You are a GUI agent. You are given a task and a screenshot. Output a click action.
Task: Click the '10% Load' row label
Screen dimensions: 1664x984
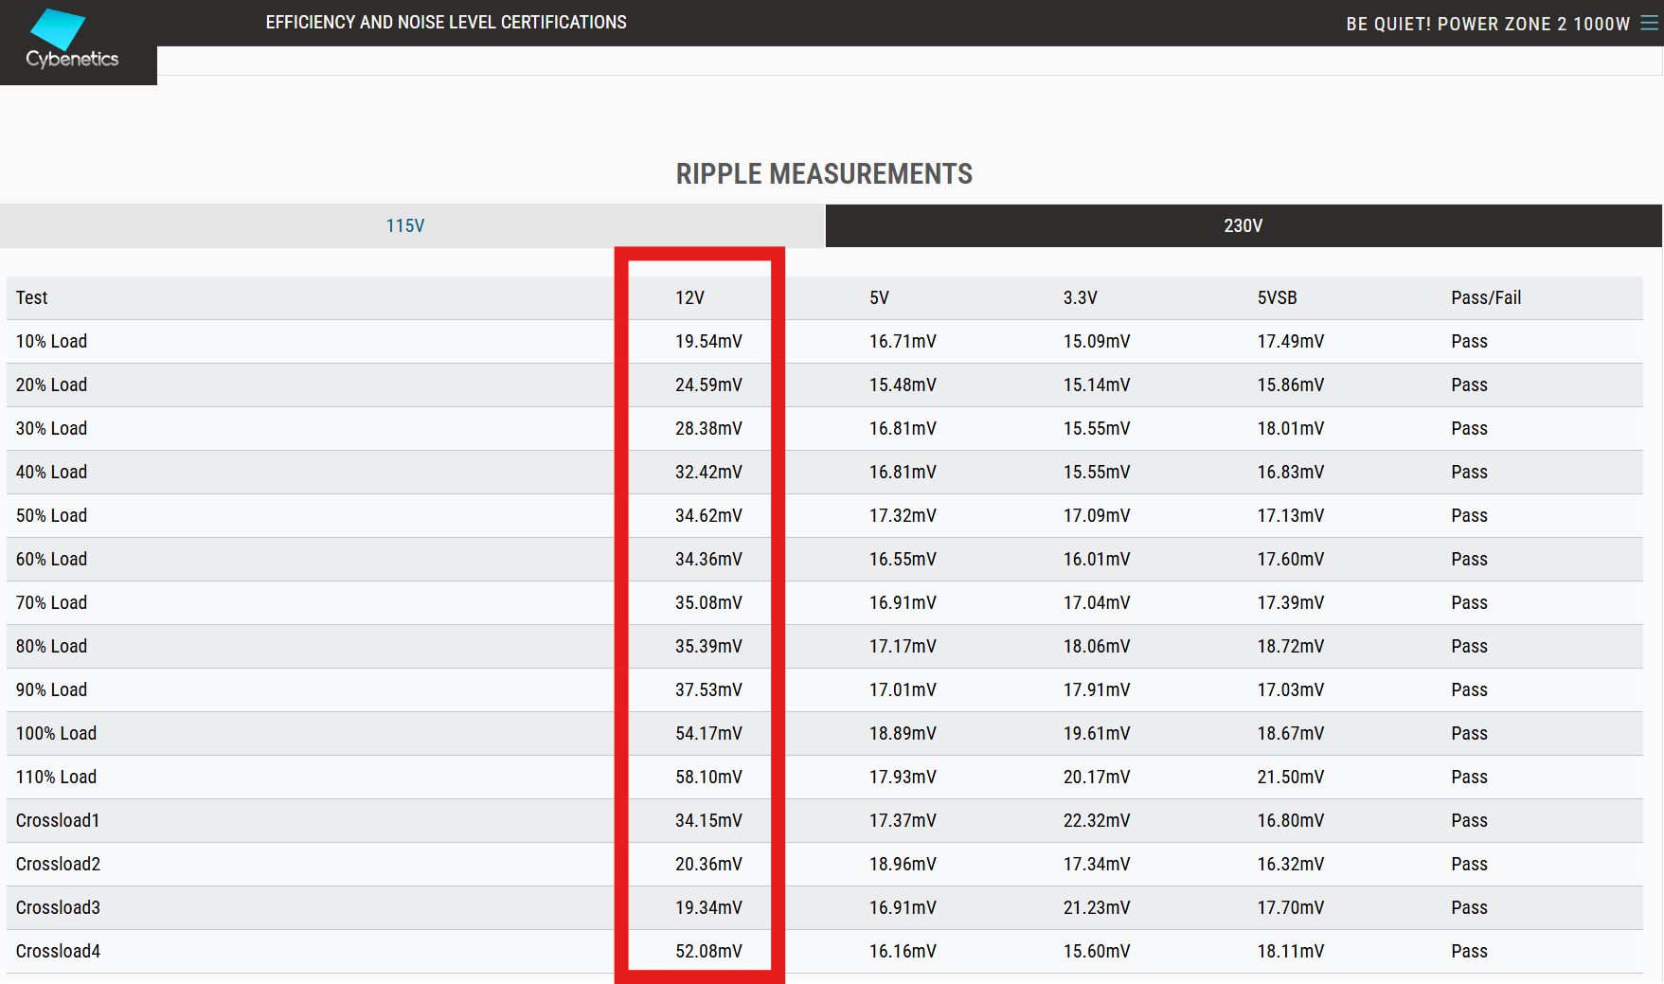coord(51,341)
